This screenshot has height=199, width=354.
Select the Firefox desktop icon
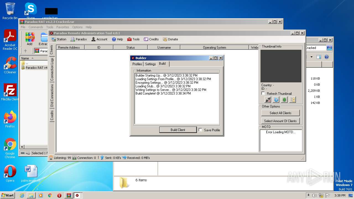(10, 119)
